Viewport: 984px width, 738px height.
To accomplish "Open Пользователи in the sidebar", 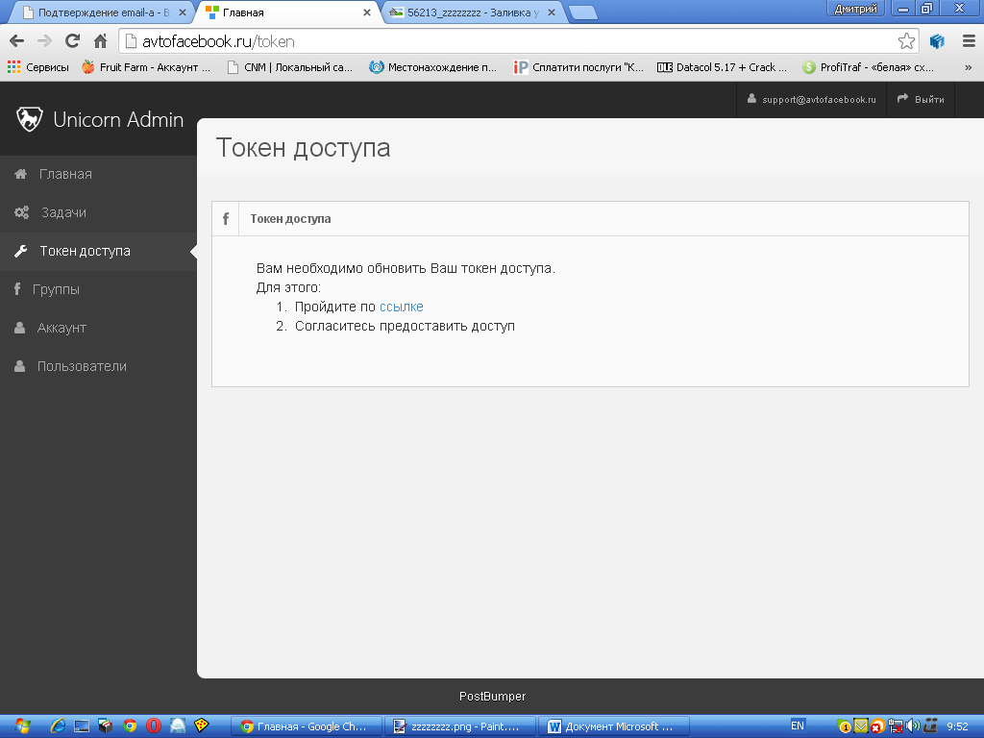I will click(x=82, y=366).
